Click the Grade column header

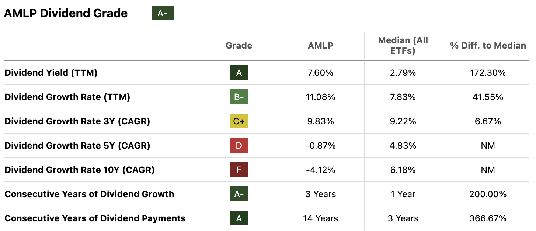[239, 46]
